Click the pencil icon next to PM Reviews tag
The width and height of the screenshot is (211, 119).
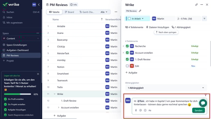140,11
